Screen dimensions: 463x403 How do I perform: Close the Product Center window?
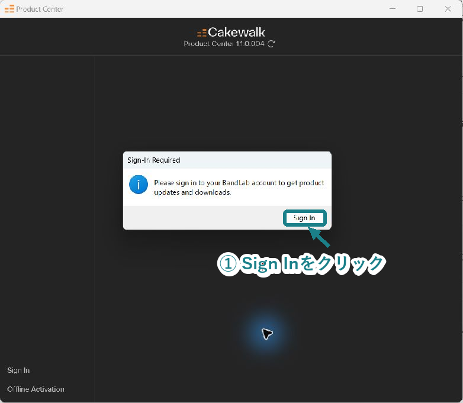click(x=448, y=9)
